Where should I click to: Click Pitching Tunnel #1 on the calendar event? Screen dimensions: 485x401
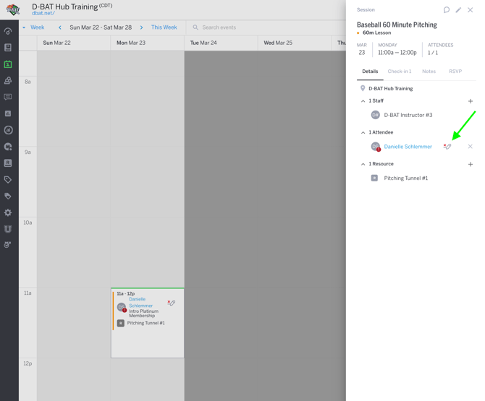tap(145, 323)
